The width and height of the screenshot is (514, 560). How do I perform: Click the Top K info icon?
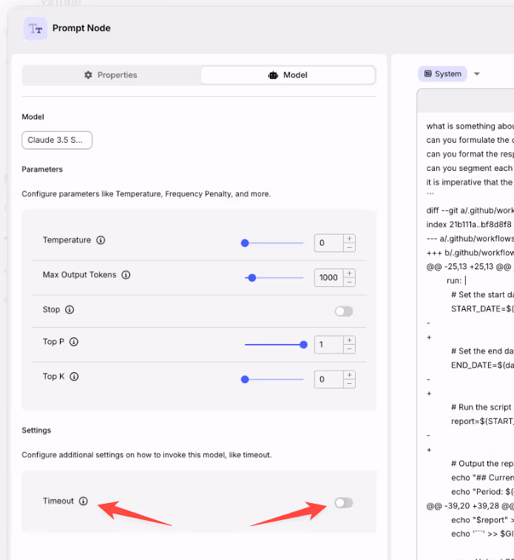(x=74, y=377)
